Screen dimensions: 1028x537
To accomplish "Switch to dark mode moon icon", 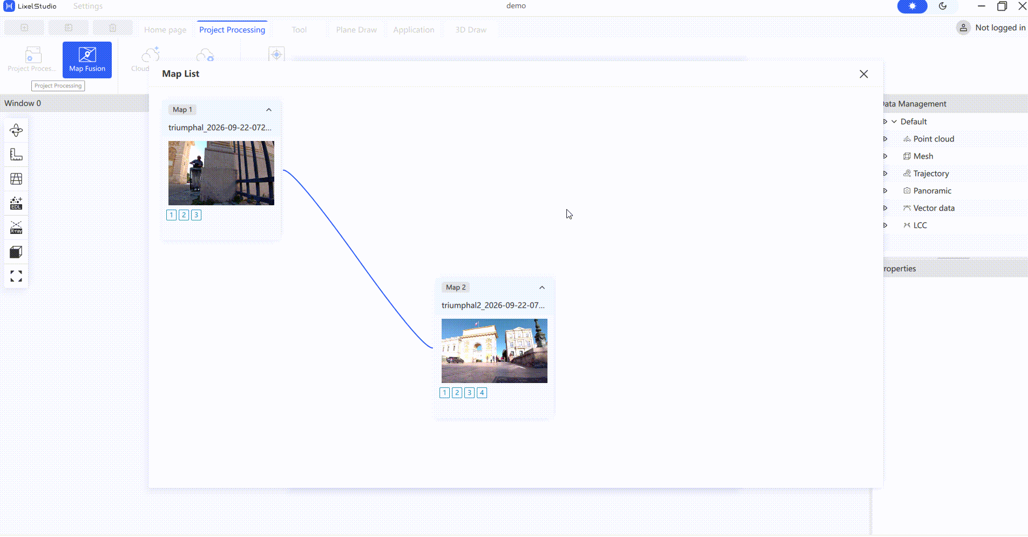I will click(x=943, y=6).
